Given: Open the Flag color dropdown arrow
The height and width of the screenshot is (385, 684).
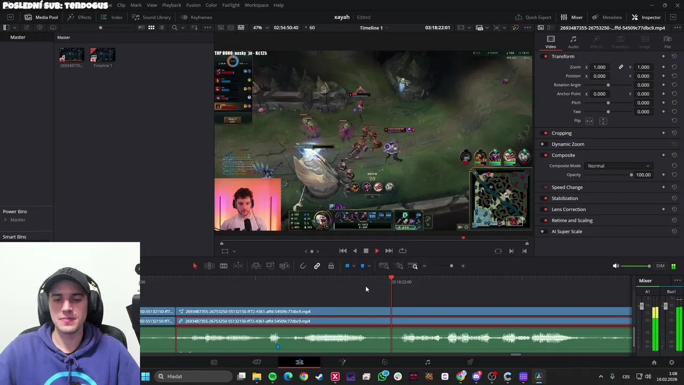Looking at the screenshot, I should tap(354, 266).
